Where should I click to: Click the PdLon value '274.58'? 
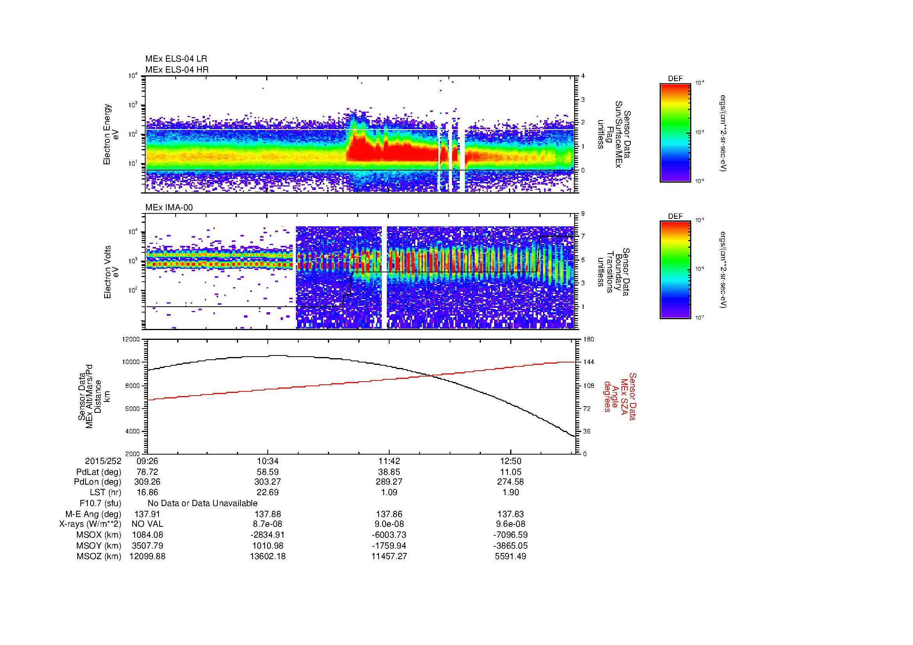tap(511, 482)
